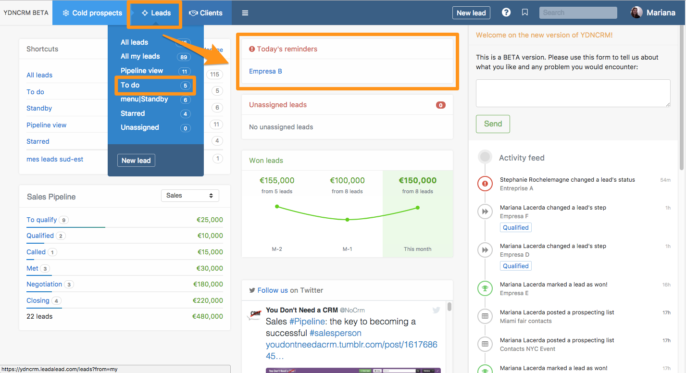Click the New lead button in header

[471, 13]
